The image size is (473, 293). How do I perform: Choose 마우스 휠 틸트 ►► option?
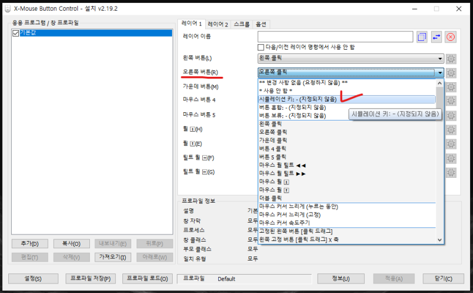pyautogui.click(x=347, y=173)
